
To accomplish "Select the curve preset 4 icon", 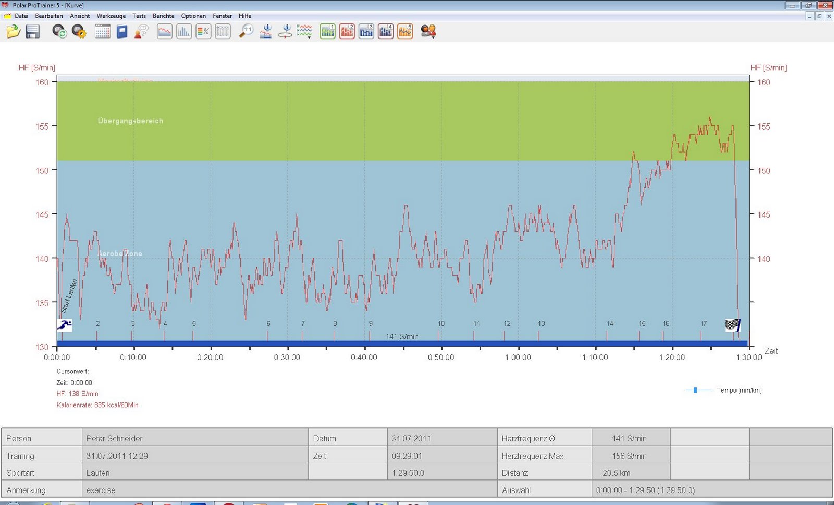I will point(386,31).
